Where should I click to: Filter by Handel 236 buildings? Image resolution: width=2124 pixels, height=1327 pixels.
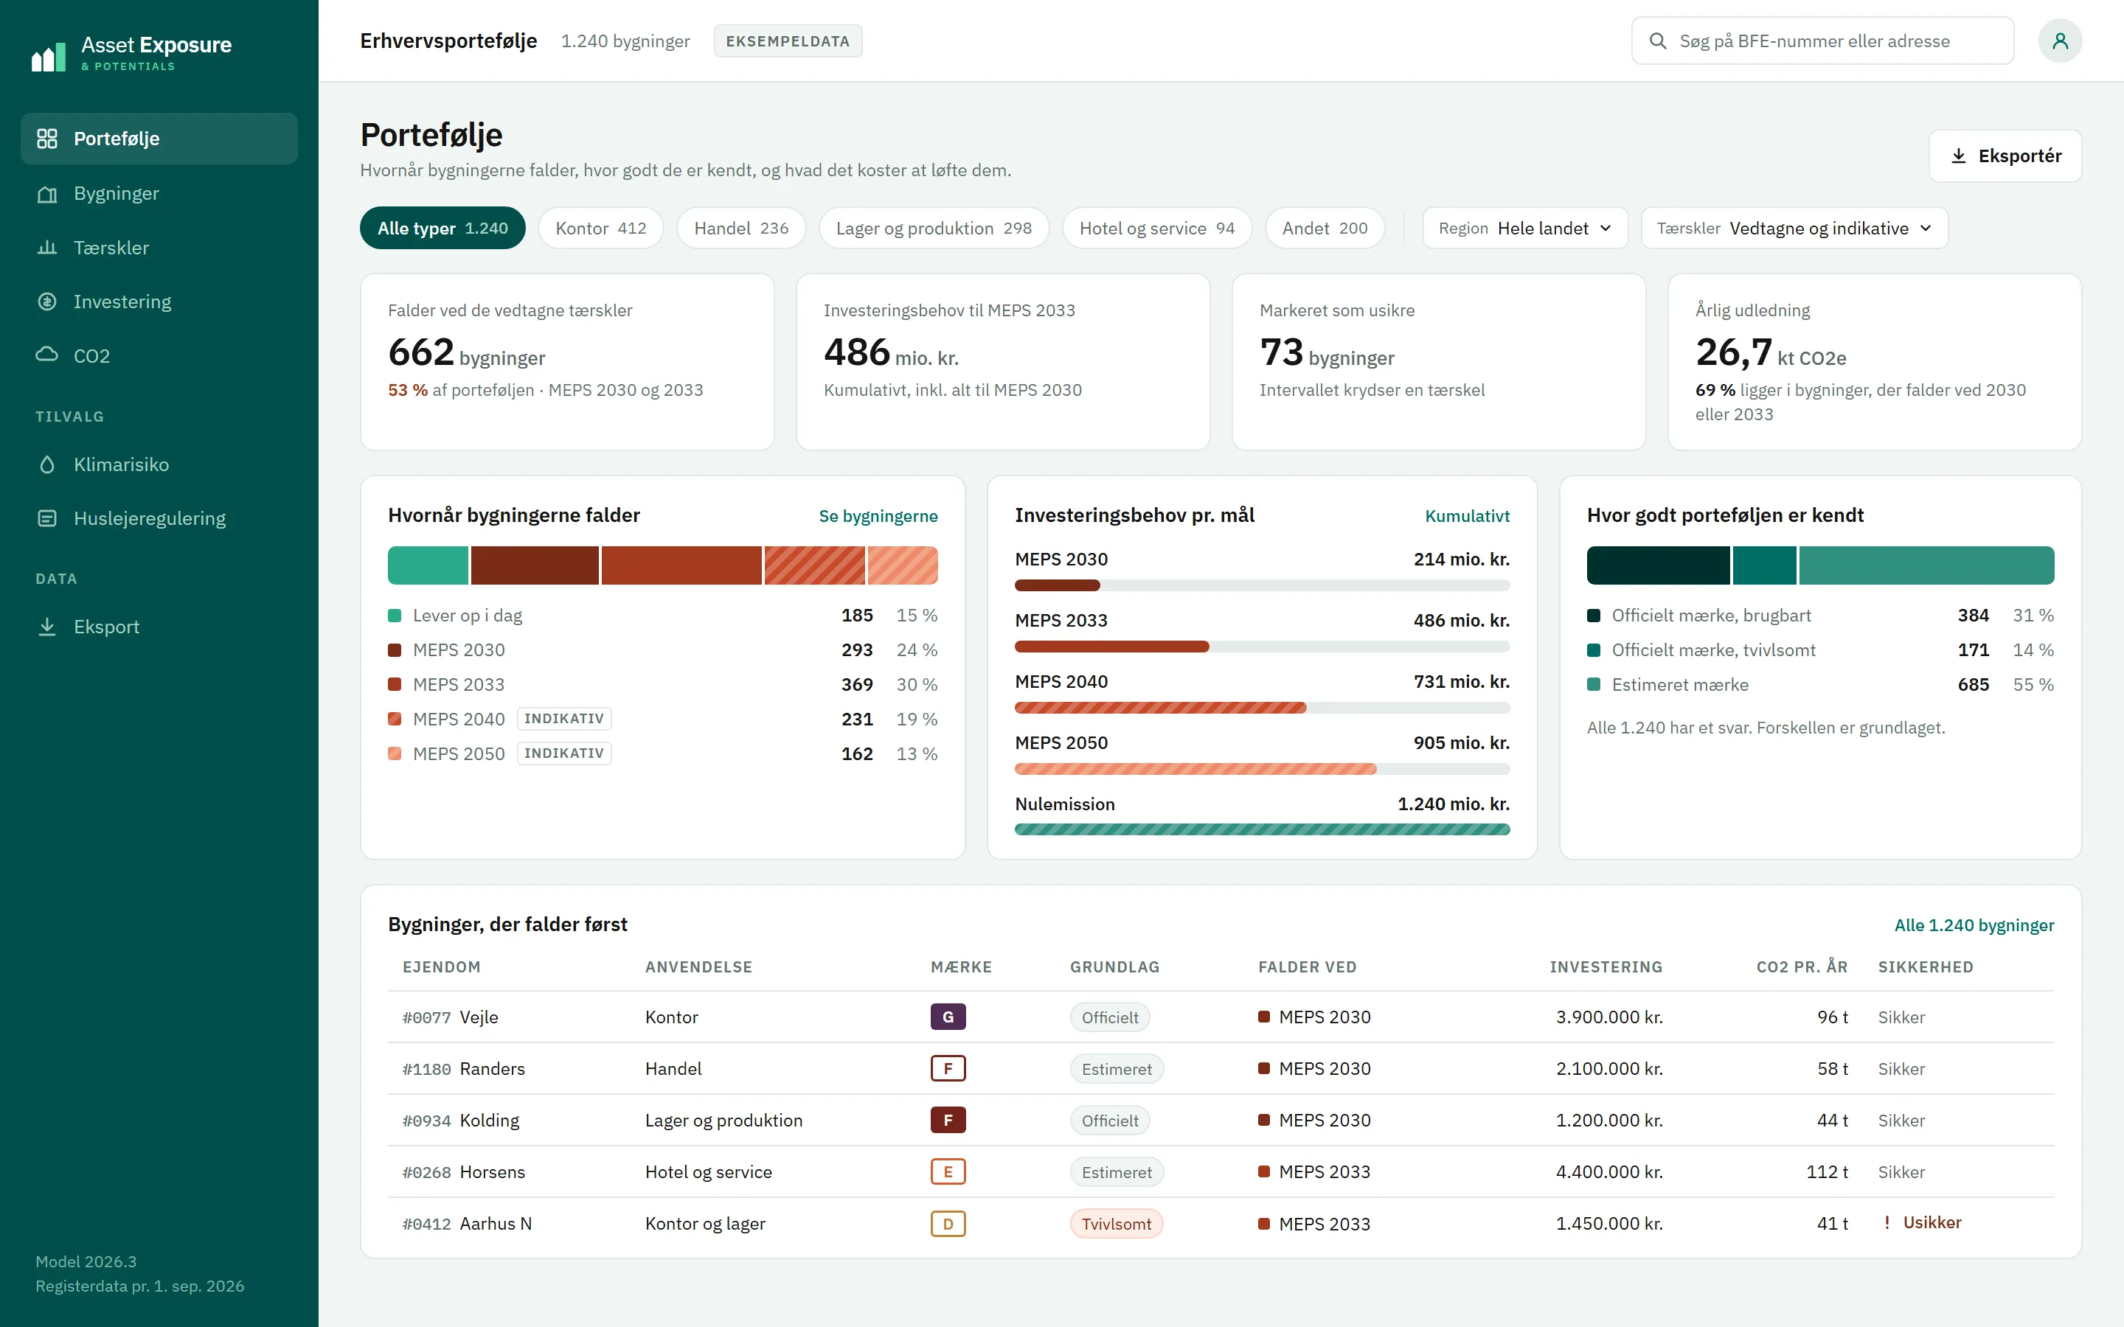click(x=740, y=229)
